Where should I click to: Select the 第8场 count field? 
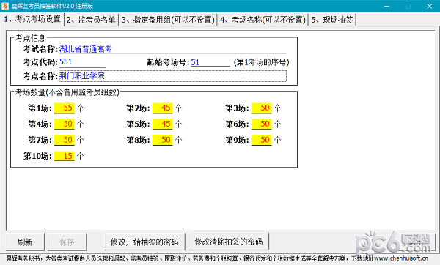click(162, 140)
